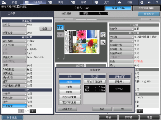This screenshot has width=161, height=120.
Task: Click the speaker volume icon
Action: click(x=149, y=2)
